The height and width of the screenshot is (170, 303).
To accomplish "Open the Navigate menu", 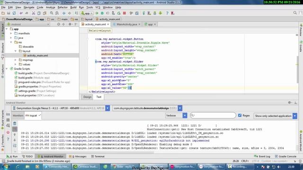I will coord(29,8).
